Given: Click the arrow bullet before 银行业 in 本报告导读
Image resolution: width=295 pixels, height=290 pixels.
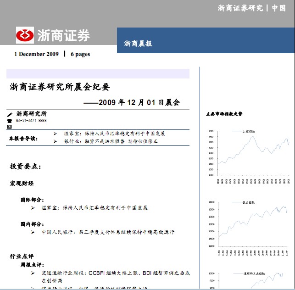Looking at the screenshot, I should 55,141.
